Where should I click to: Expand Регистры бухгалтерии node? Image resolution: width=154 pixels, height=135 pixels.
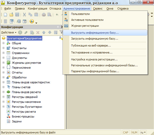coord(3,107)
